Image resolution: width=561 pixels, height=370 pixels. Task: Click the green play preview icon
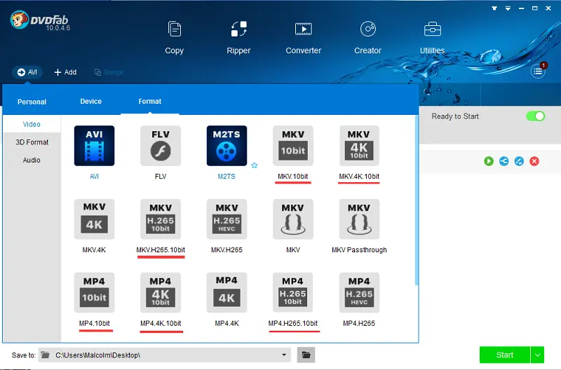tap(489, 161)
